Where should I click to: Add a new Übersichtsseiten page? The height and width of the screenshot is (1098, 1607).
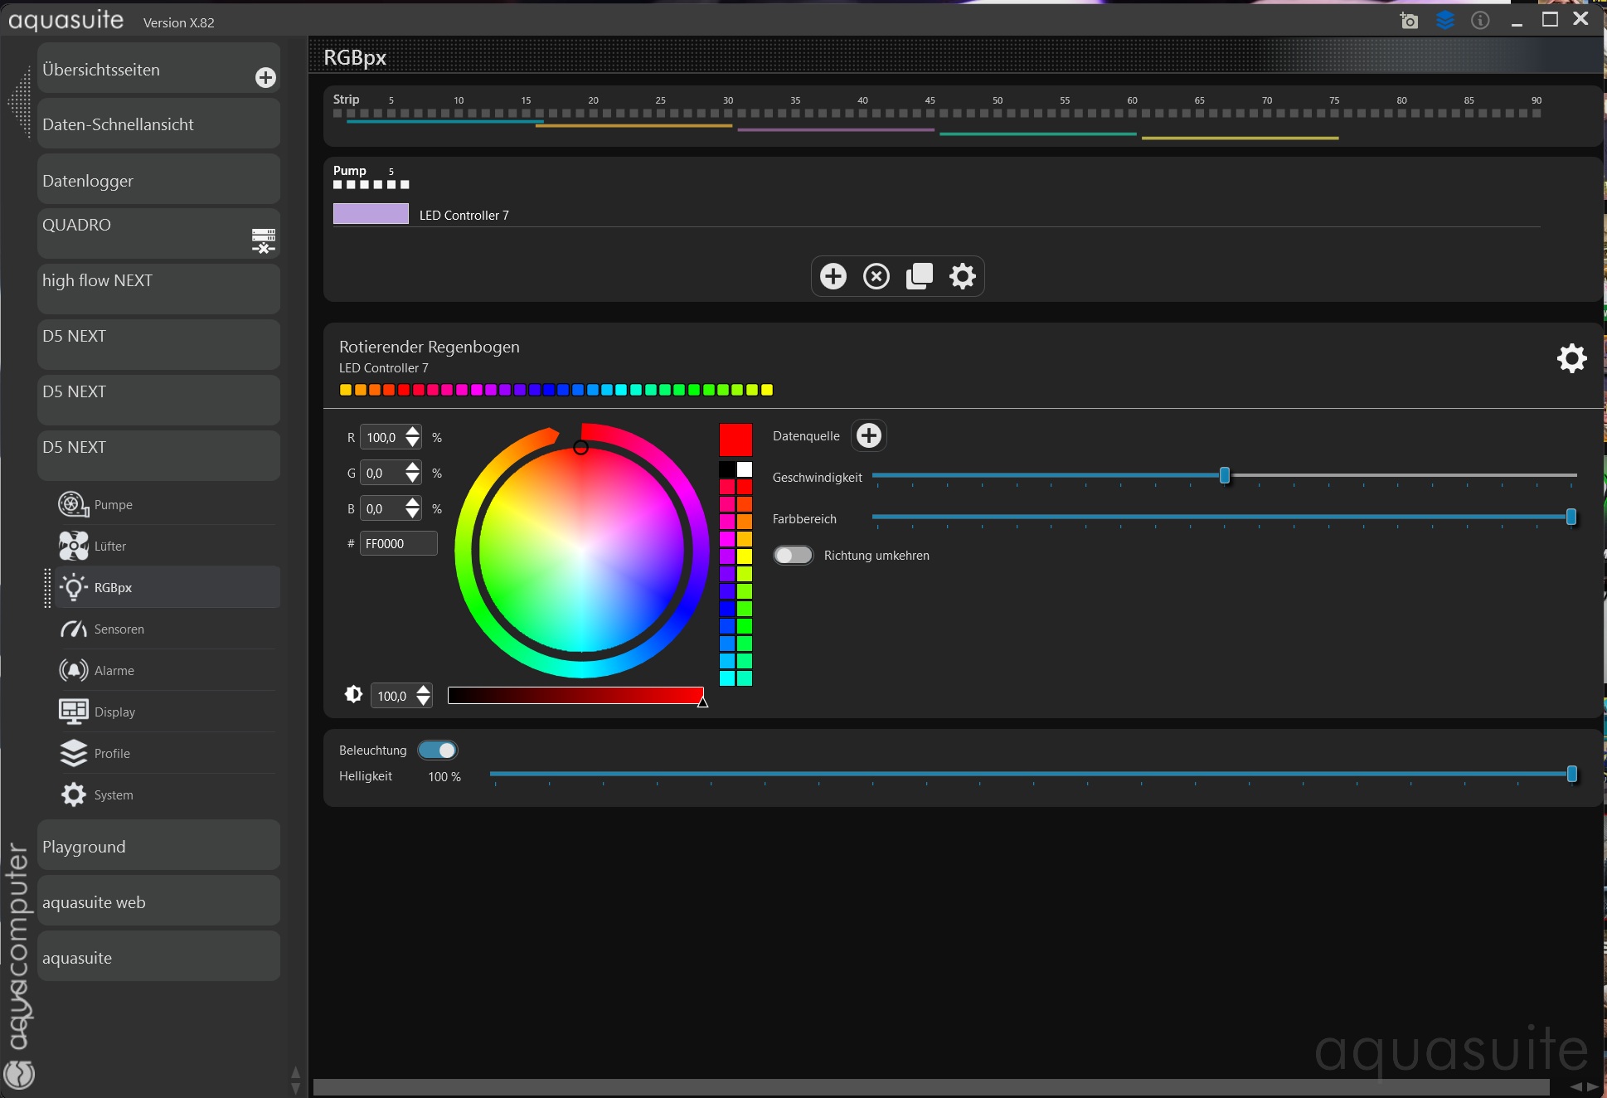265,77
